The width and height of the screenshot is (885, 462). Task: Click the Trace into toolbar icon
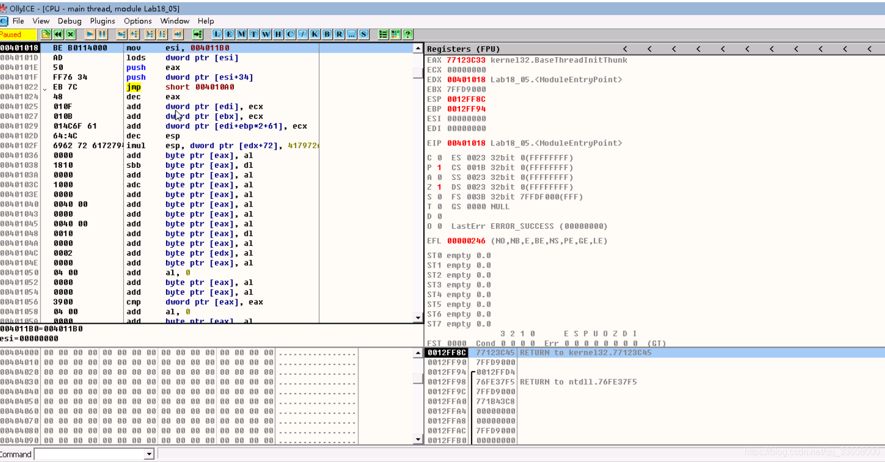(150, 34)
